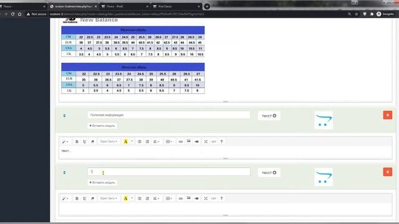Open the Open Sans font dropdown in the bottom editor
The width and height of the screenshot is (399, 224).
point(108,198)
